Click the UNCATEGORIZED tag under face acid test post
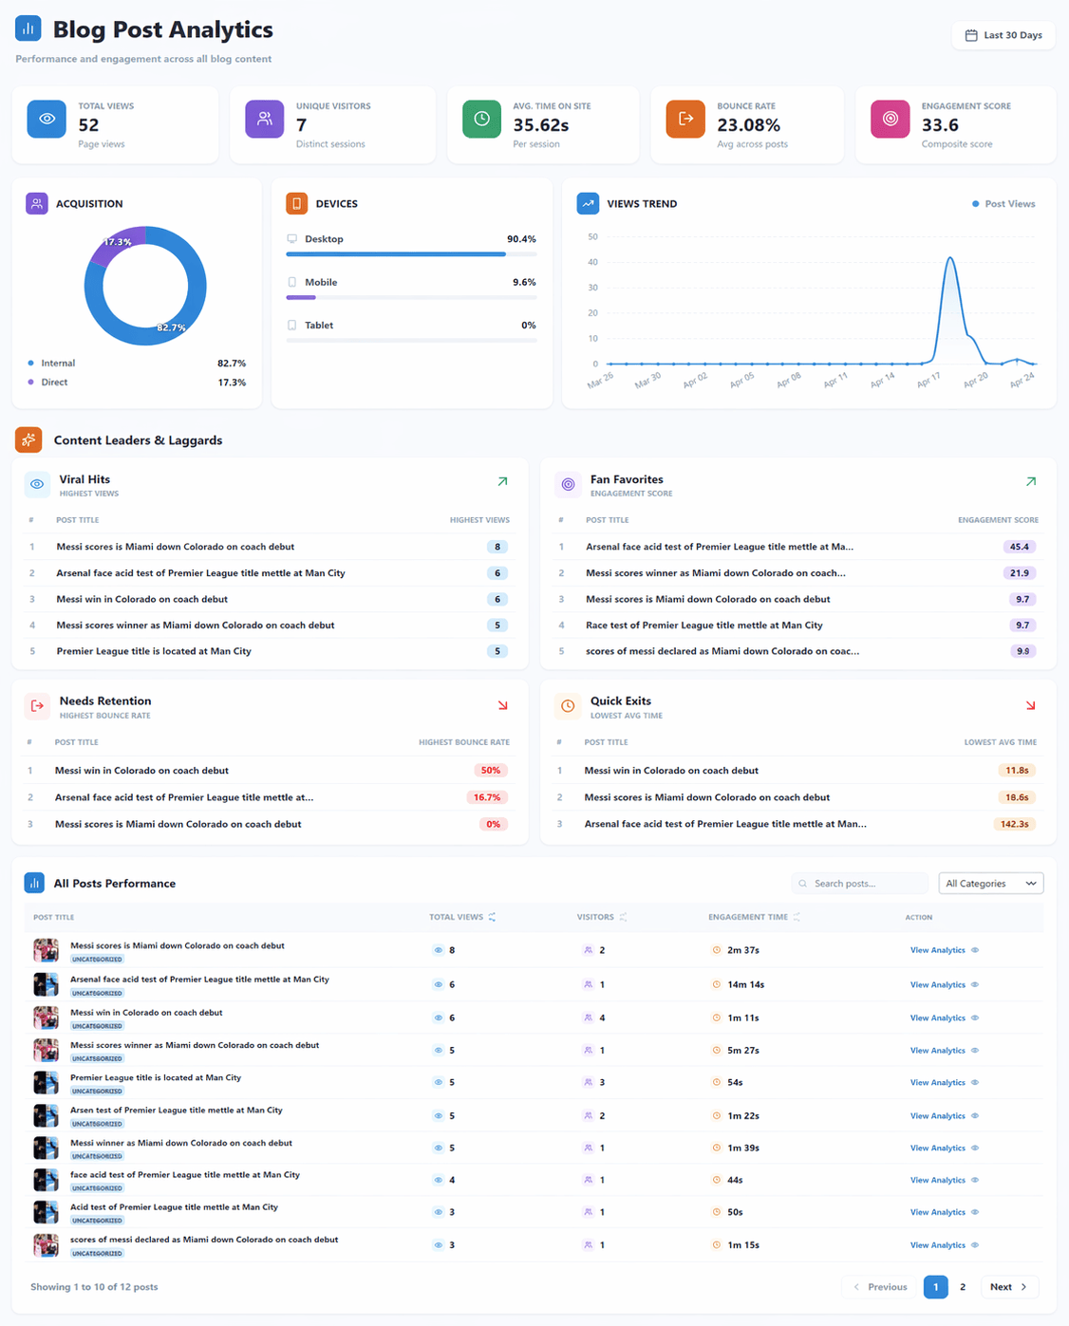This screenshot has width=1069, height=1326. (x=97, y=1188)
